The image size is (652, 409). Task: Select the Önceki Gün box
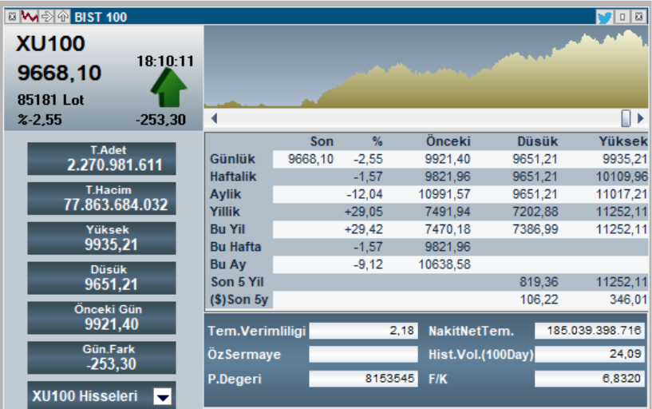point(101,318)
